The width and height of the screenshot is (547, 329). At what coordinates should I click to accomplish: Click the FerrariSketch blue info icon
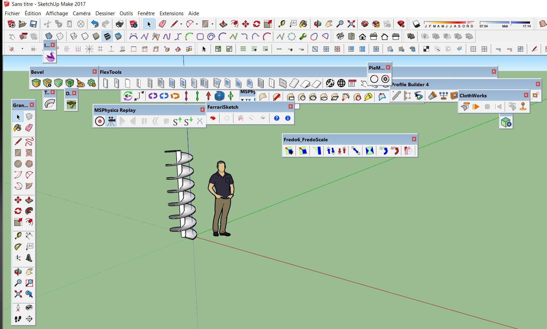pyautogui.click(x=288, y=118)
